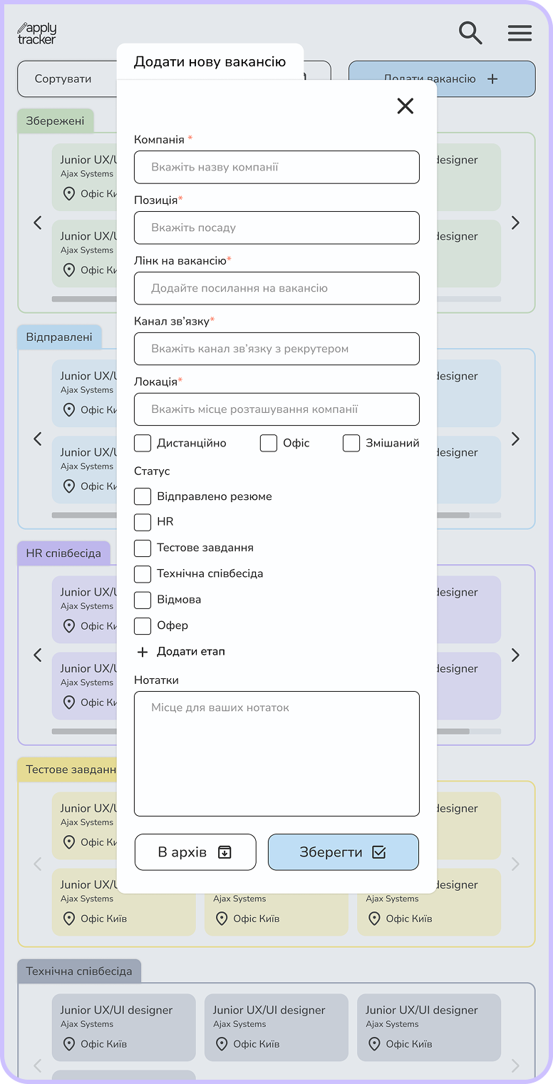Viewport: 553px width, 1084px height.
Task: Open the hamburger menu
Action: click(520, 33)
